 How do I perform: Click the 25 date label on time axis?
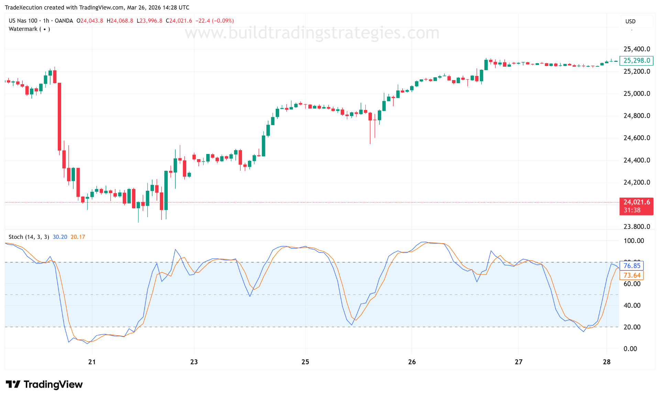[305, 362]
